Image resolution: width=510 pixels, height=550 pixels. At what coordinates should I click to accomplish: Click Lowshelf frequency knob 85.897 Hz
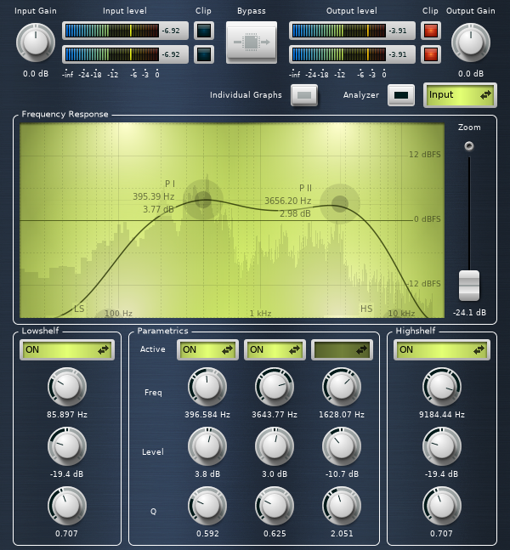pos(67,387)
